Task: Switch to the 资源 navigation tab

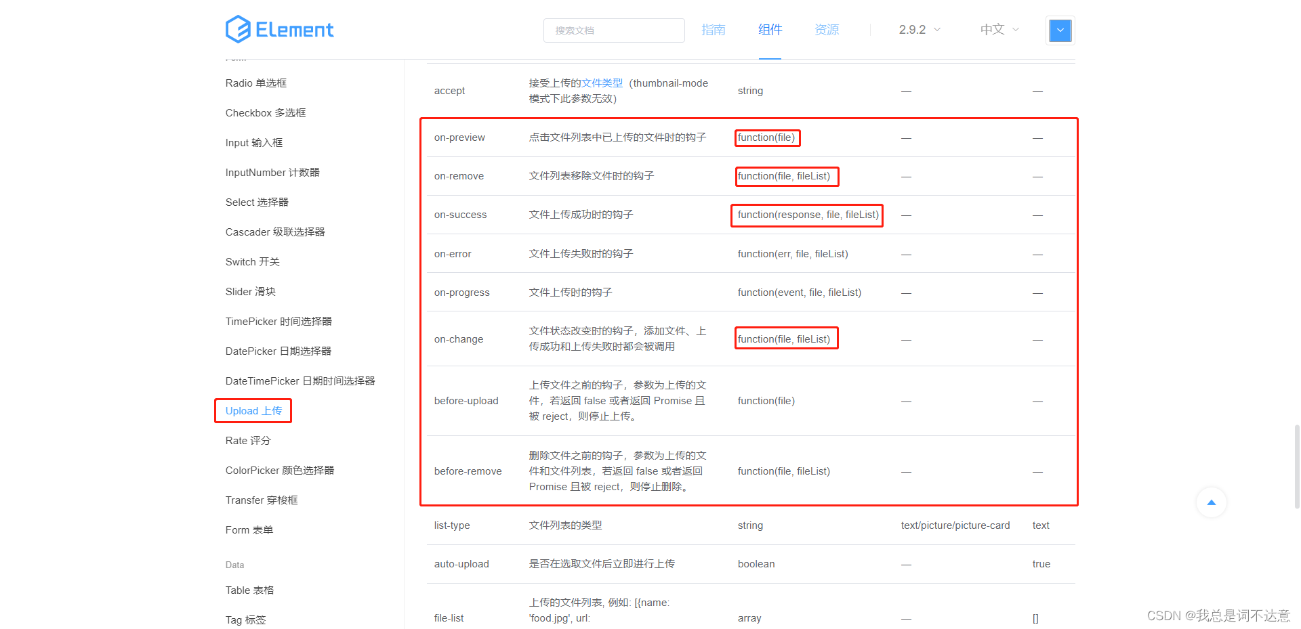Action: pyautogui.click(x=826, y=30)
